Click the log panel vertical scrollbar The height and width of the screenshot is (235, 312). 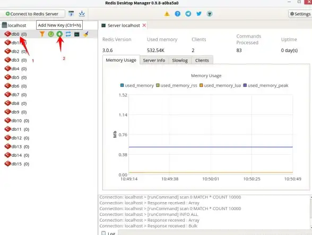(x=311, y=212)
